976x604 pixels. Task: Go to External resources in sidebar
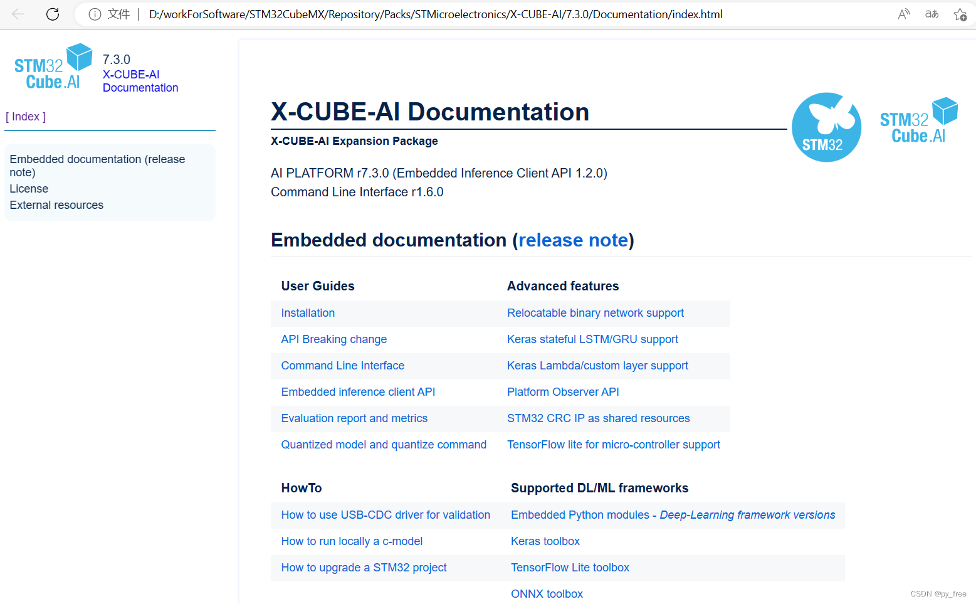pos(56,205)
